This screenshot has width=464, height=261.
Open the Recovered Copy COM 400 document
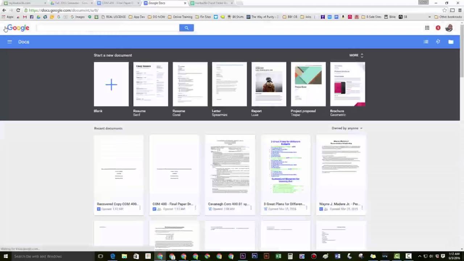119,175
